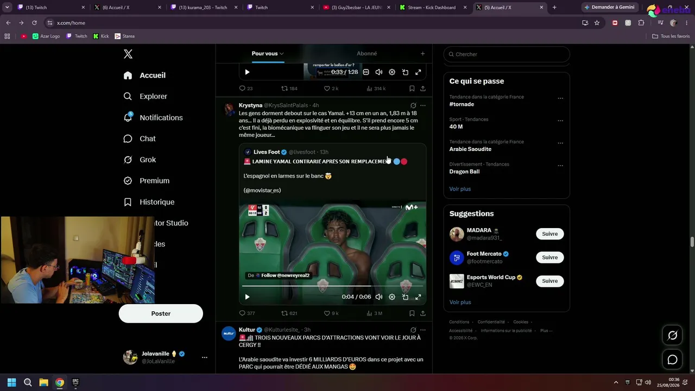695x391 pixels.
Task: Open account menu dots next to Jolavanille
Action: 205,357
